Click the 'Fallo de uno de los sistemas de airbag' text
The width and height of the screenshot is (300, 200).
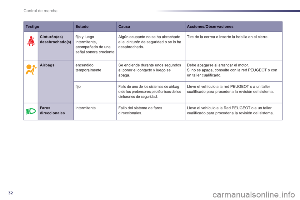pyautogui.click(x=150, y=92)
